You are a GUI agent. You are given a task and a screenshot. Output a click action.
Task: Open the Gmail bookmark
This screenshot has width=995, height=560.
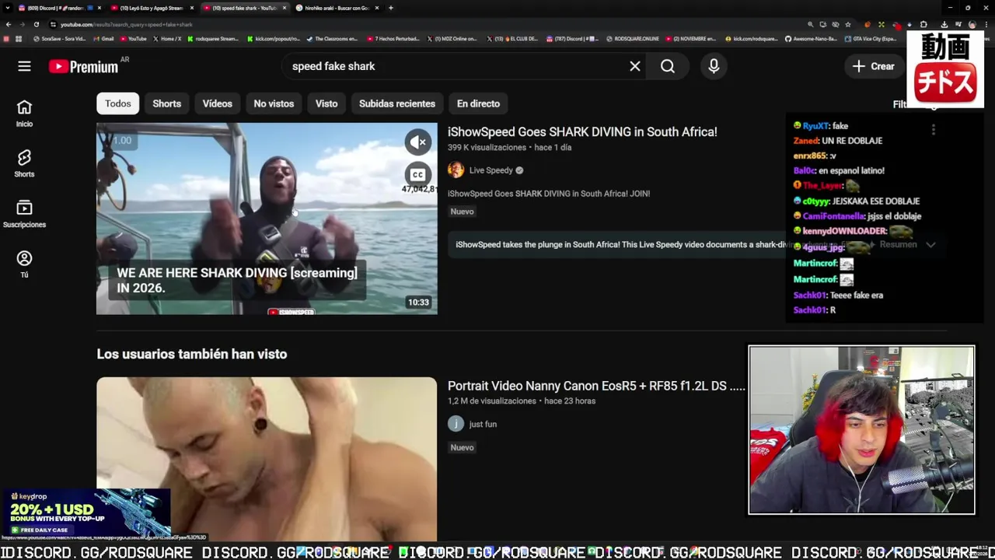103,39
